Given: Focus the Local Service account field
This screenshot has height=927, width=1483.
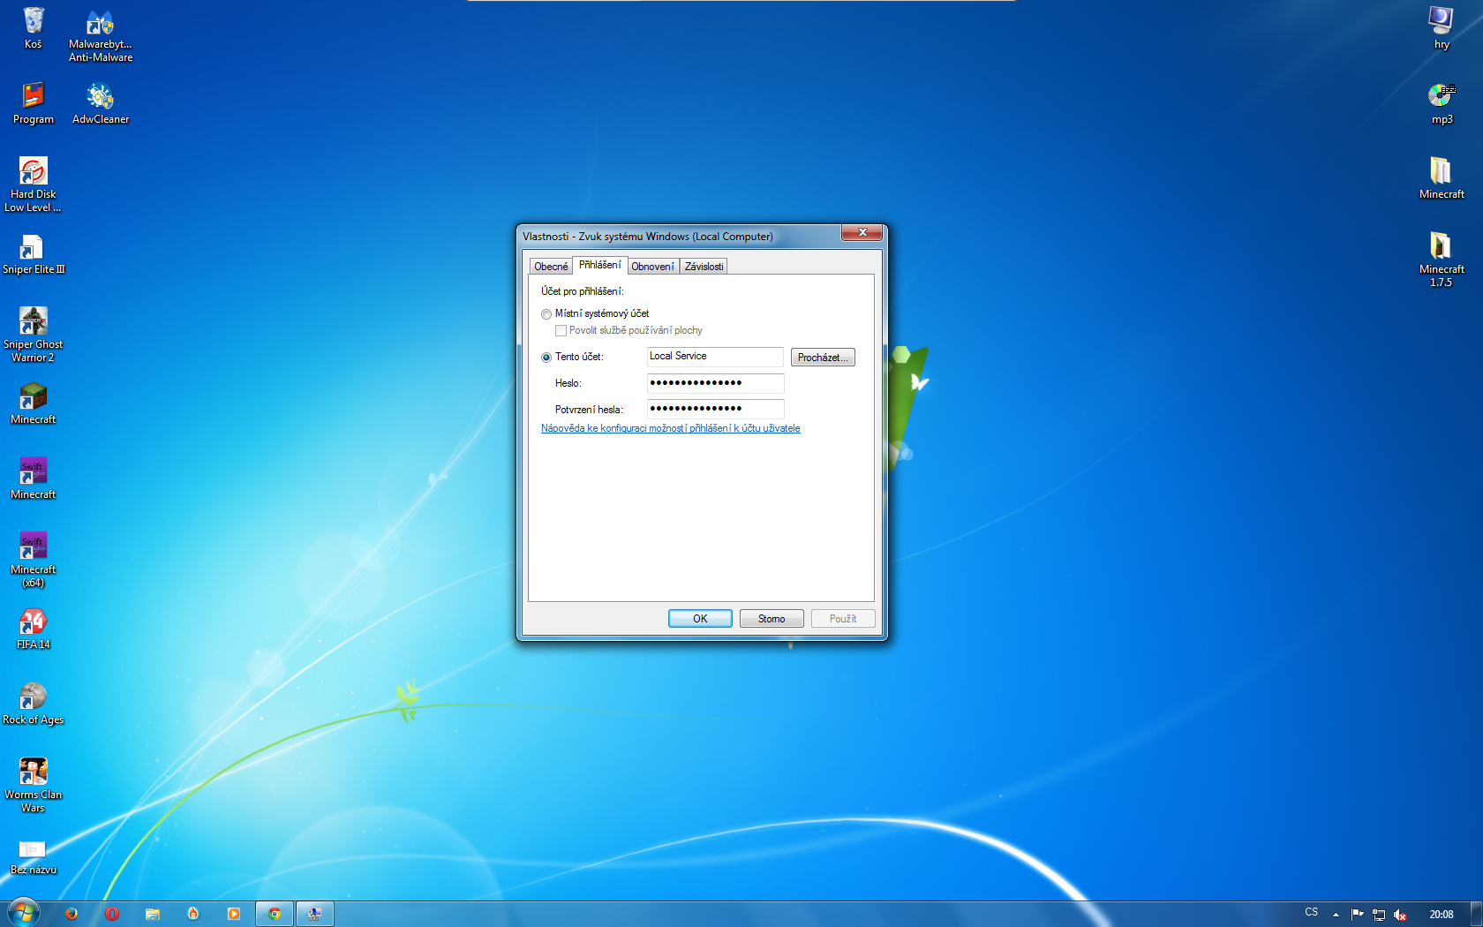Looking at the screenshot, I should 715,357.
